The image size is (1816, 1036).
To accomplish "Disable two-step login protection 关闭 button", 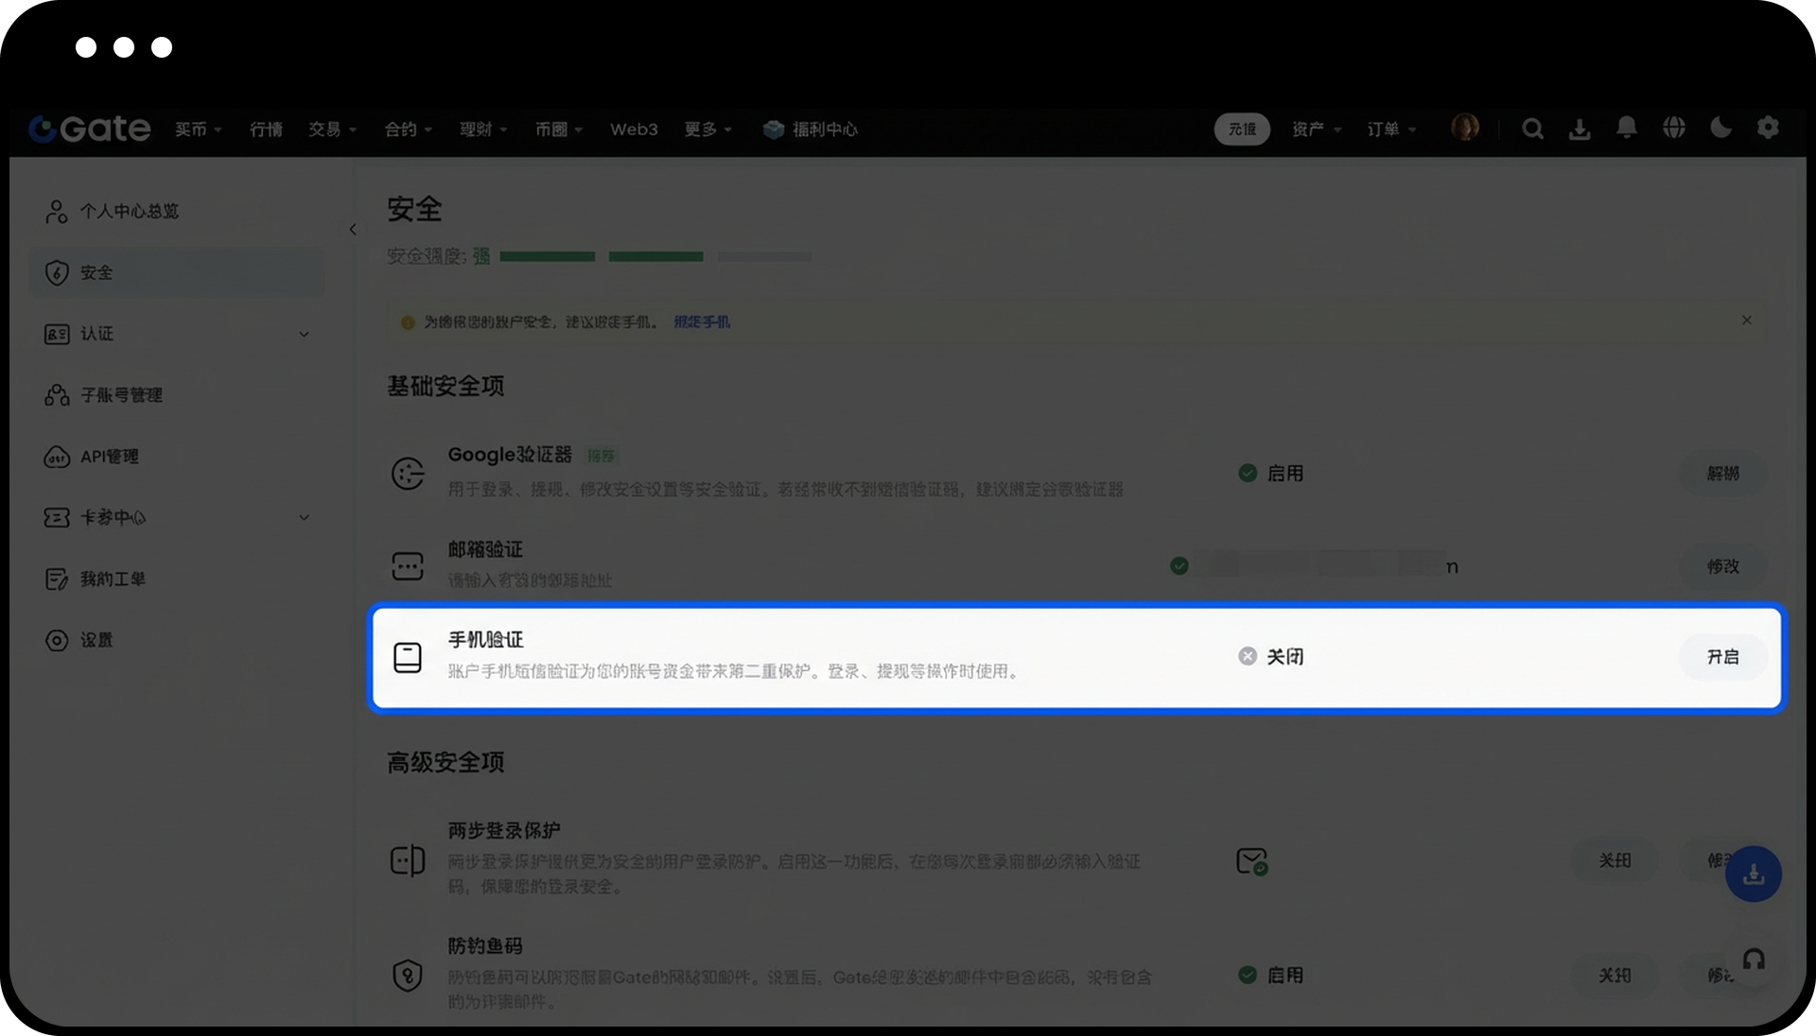I will click(1614, 860).
